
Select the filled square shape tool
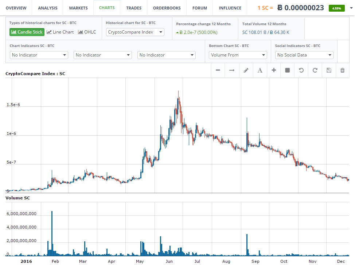point(287,70)
